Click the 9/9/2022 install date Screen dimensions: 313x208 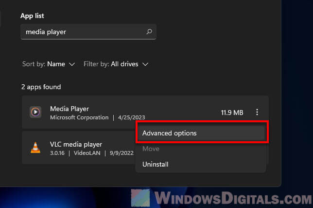(122, 153)
